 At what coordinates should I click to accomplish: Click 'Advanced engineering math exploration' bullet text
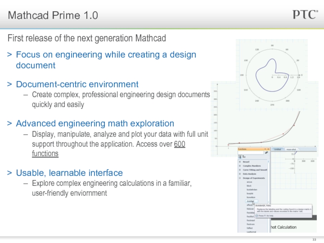[x=95, y=124]
